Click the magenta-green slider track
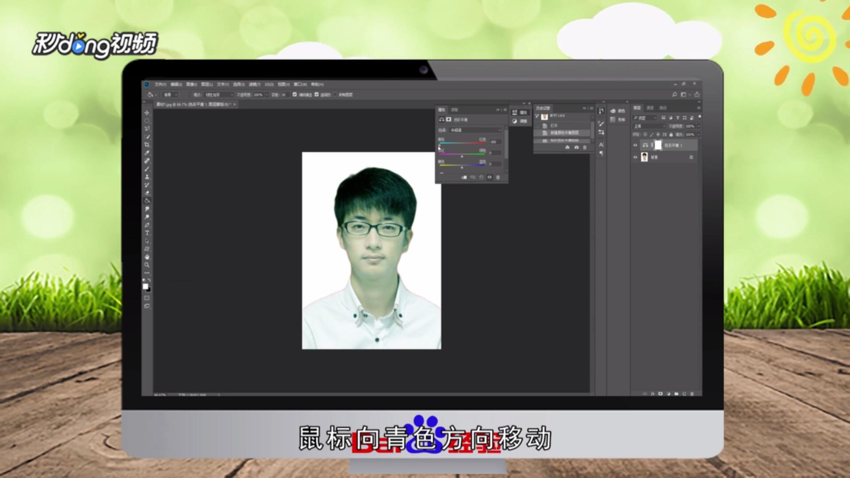The image size is (850, 478). click(462, 154)
